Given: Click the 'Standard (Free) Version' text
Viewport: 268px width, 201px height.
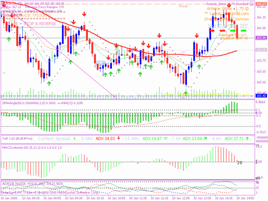Looking at the screenshot, I should coord(226,19).
